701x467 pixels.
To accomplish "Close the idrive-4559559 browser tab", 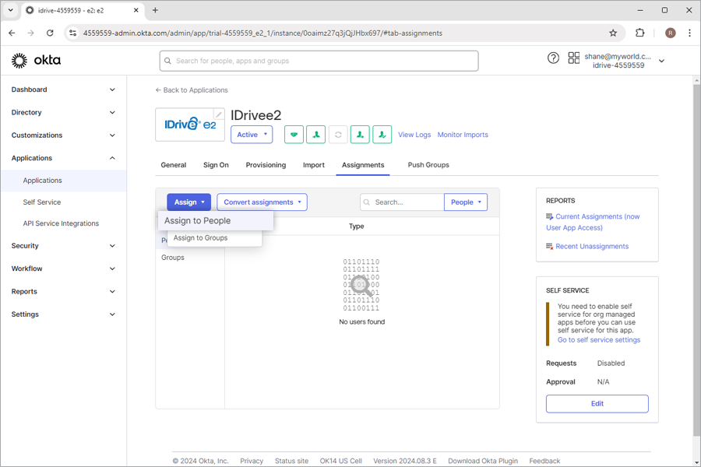I will tap(136, 10).
